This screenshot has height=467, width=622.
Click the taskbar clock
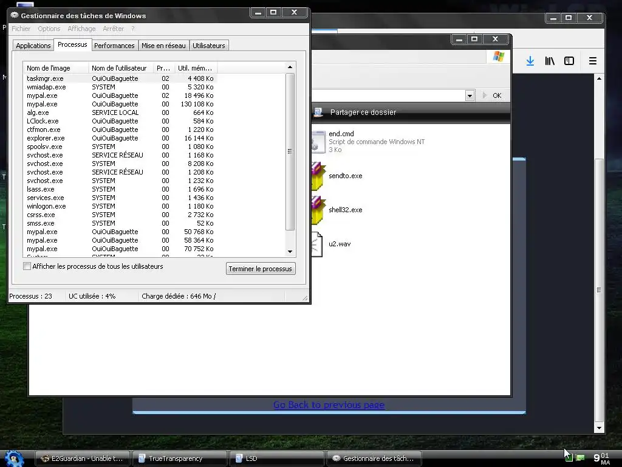[x=601, y=458]
